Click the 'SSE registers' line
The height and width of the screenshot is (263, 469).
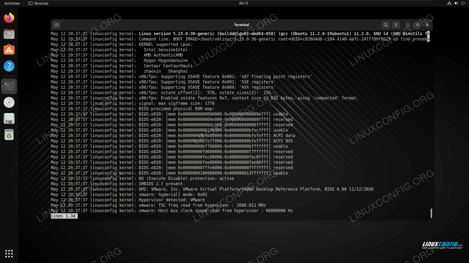(x=163, y=82)
